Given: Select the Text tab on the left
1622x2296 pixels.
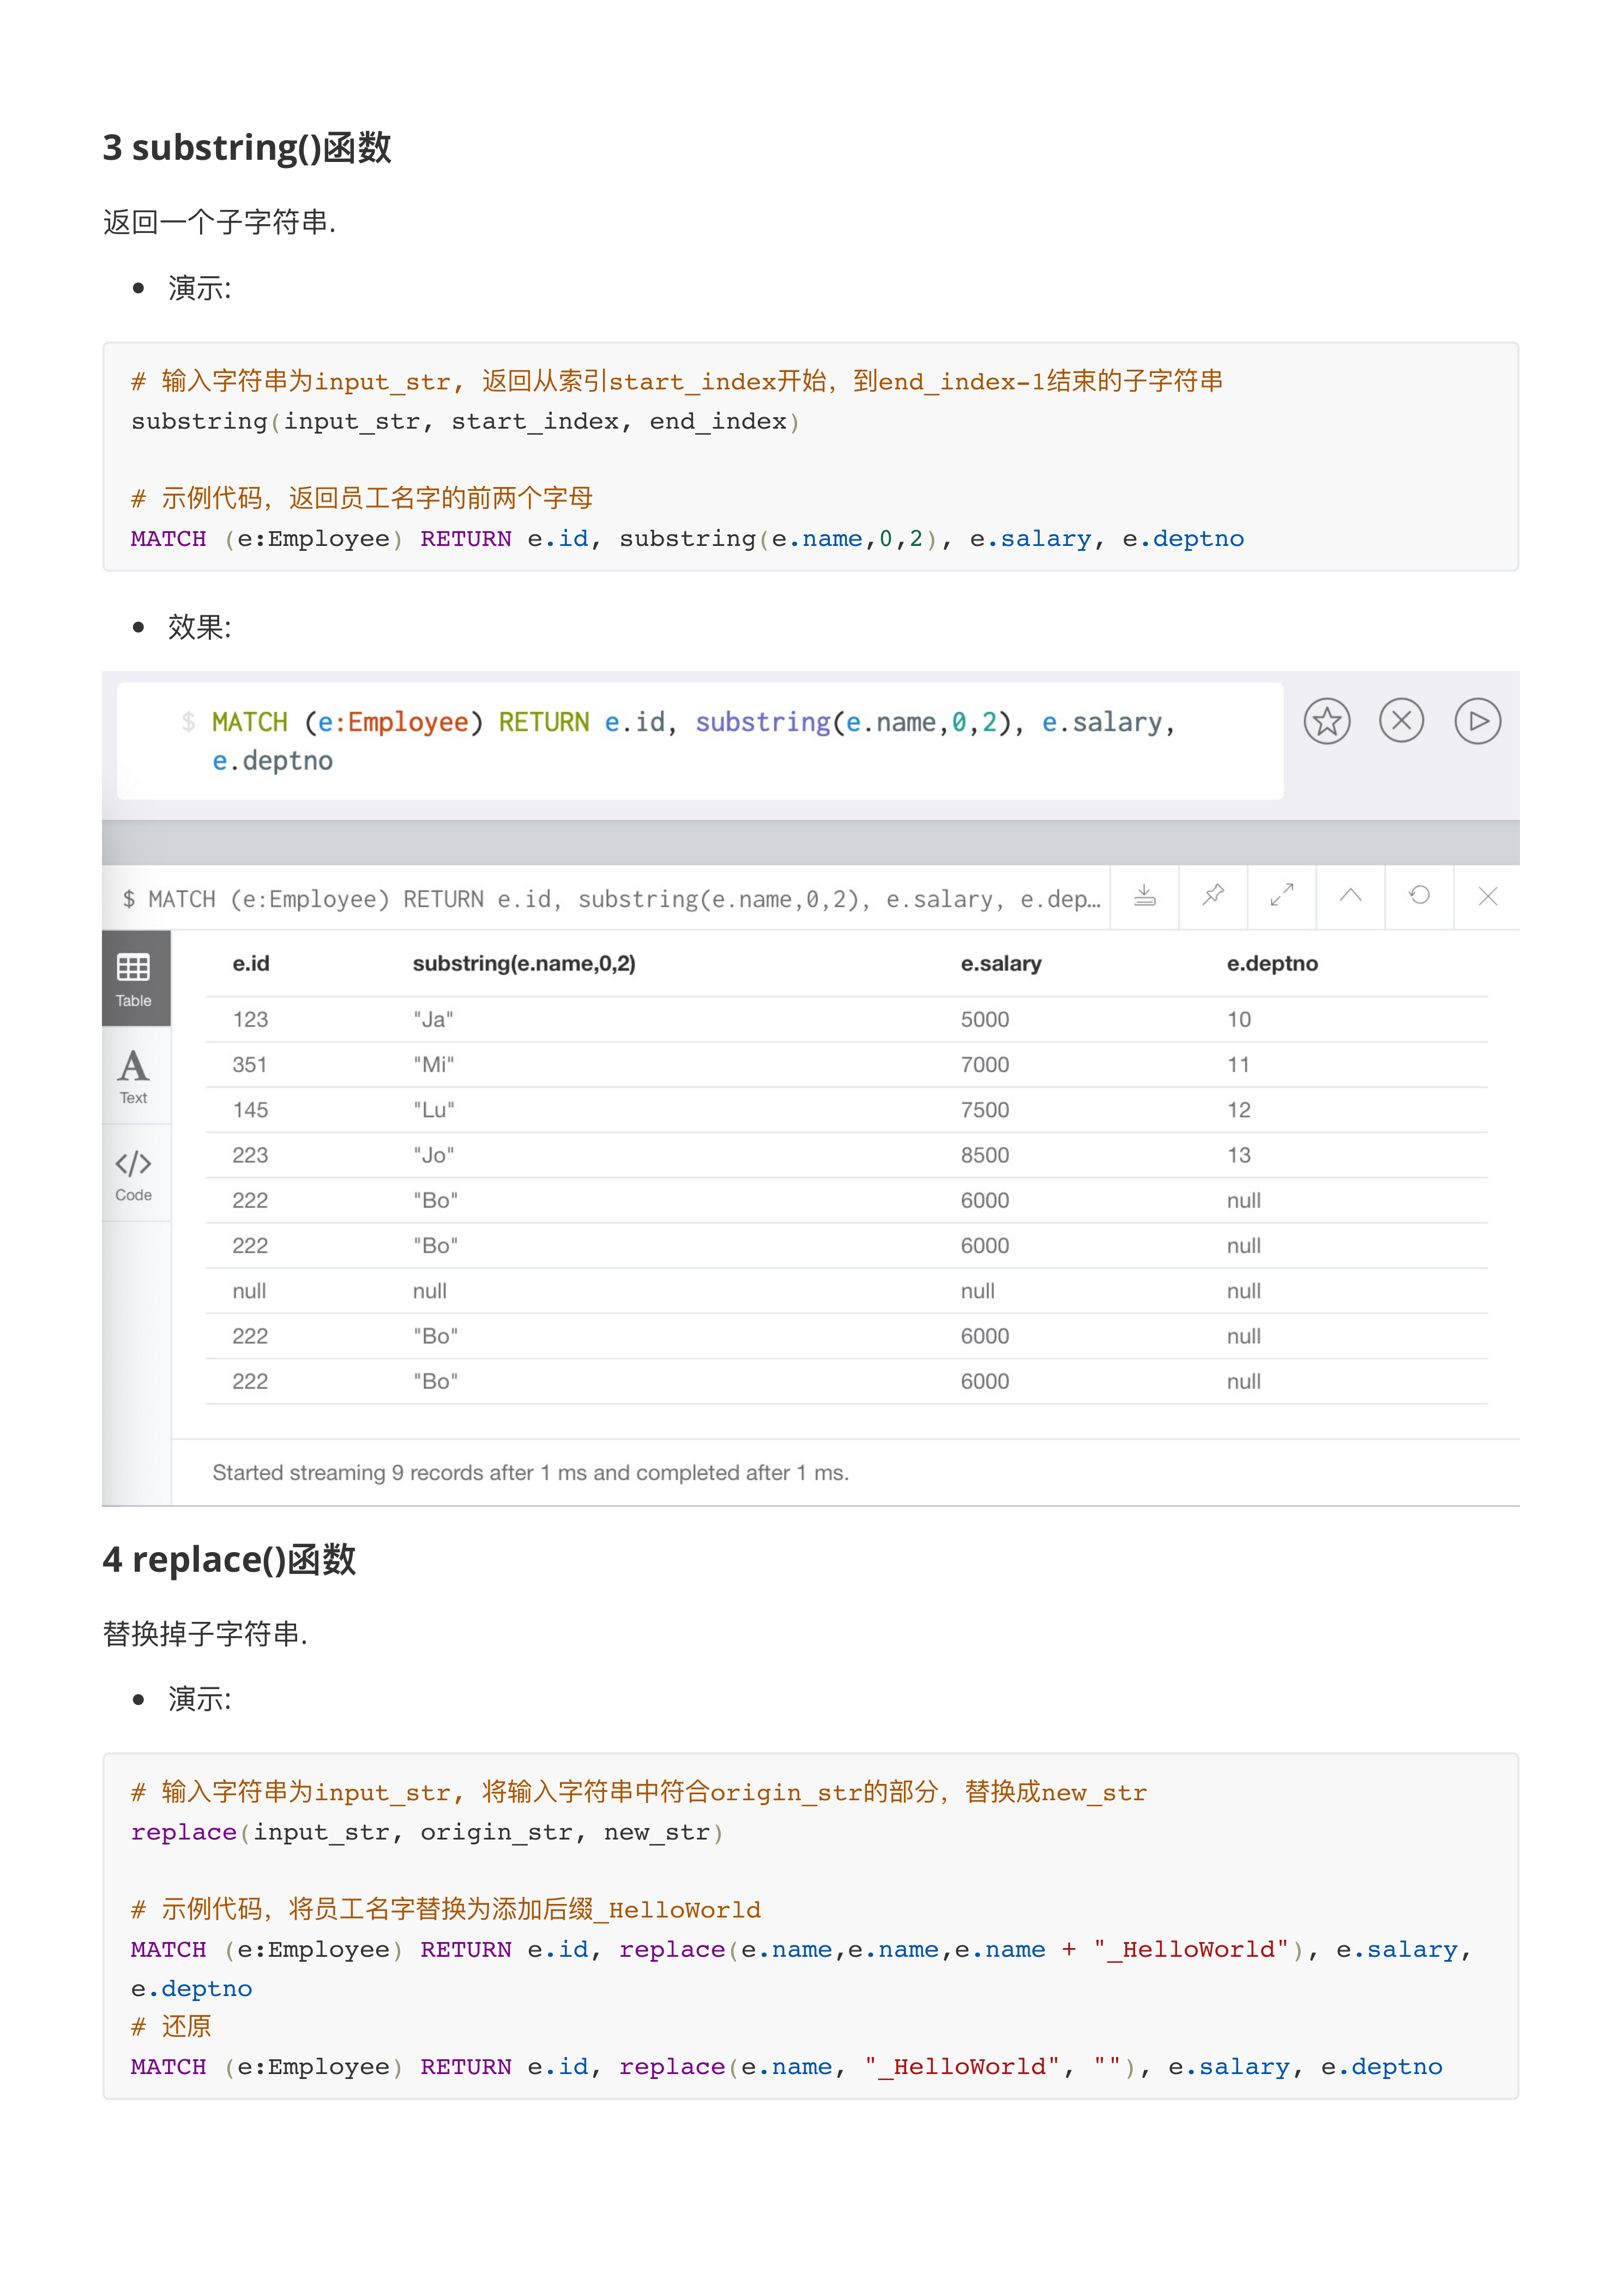Looking at the screenshot, I should (134, 1075).
